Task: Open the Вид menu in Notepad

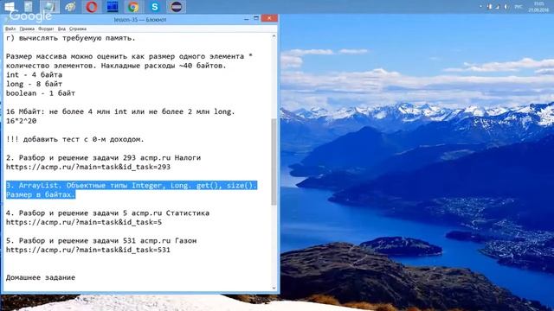Action: click(x=61, y=29)
